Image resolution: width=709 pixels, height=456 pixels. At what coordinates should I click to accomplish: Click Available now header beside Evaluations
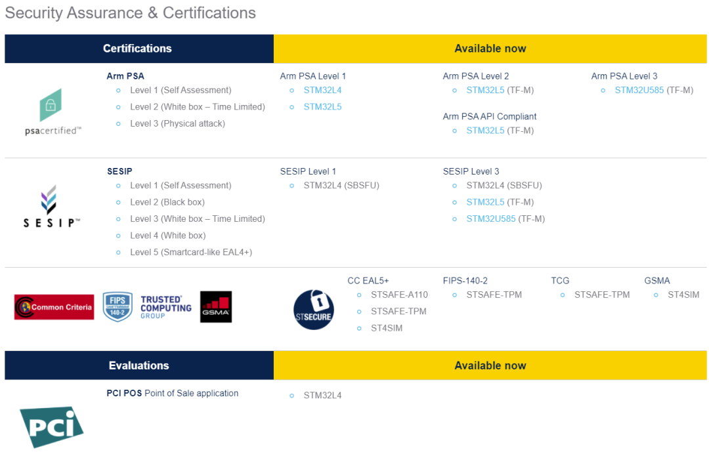pyautogui.click(x=490, y=365)
